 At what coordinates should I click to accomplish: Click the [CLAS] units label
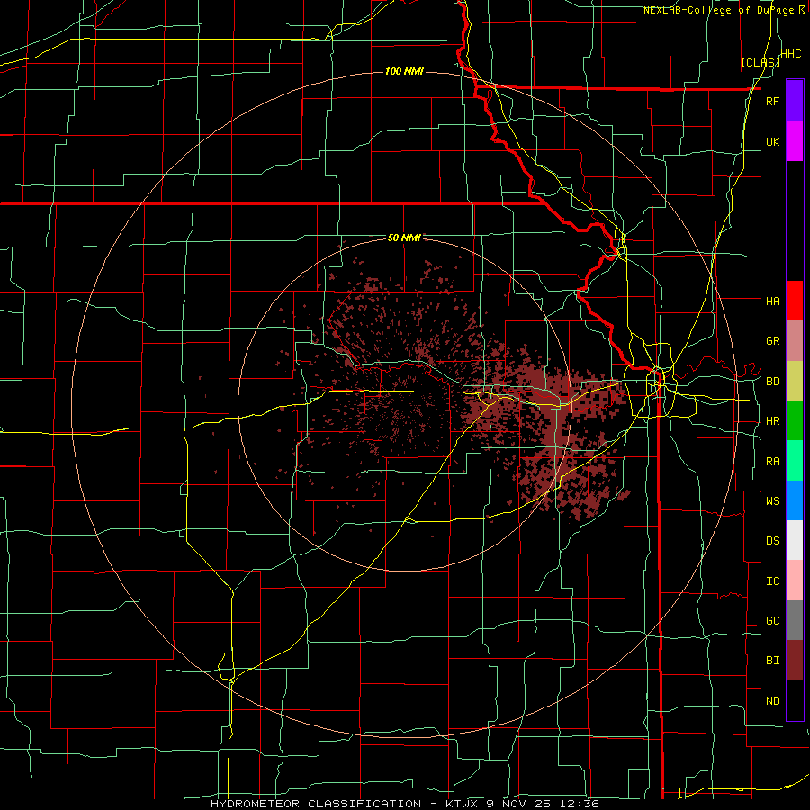760,63
